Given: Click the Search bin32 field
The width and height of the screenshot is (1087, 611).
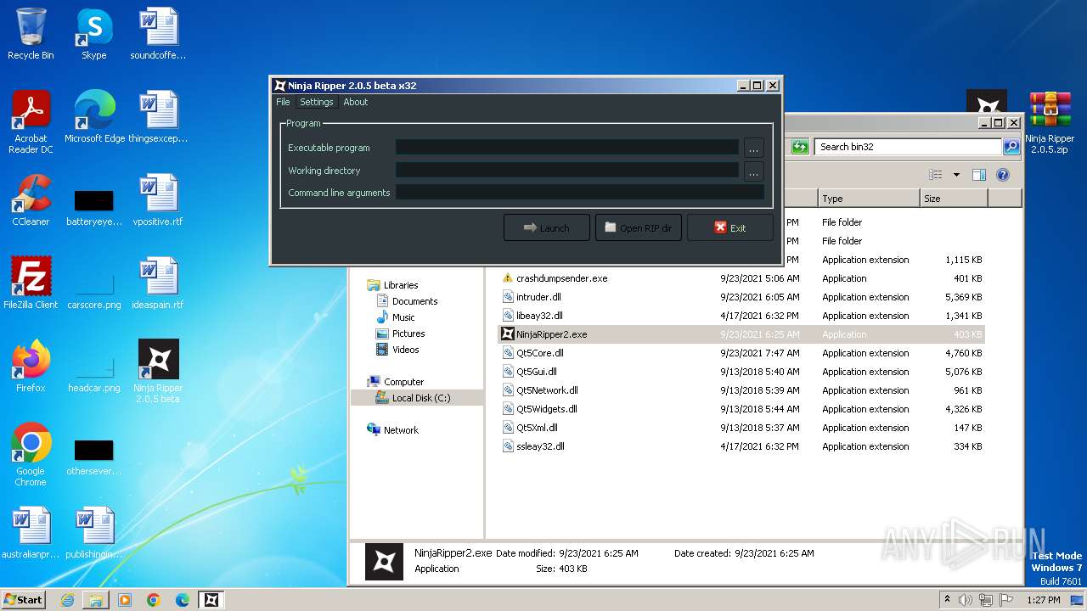Looking at the screenshot, I should [908, 147].
